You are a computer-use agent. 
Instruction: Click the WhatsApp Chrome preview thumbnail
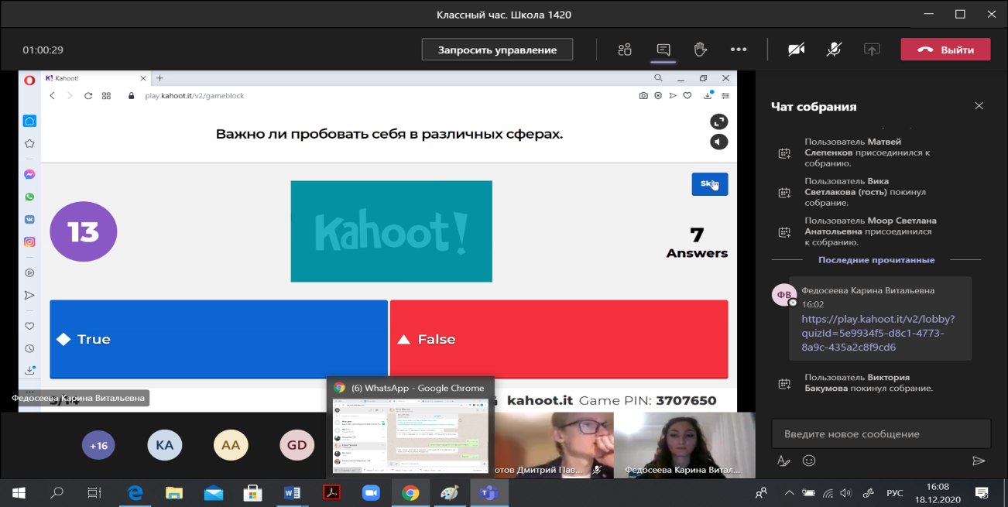coord(410,436)
